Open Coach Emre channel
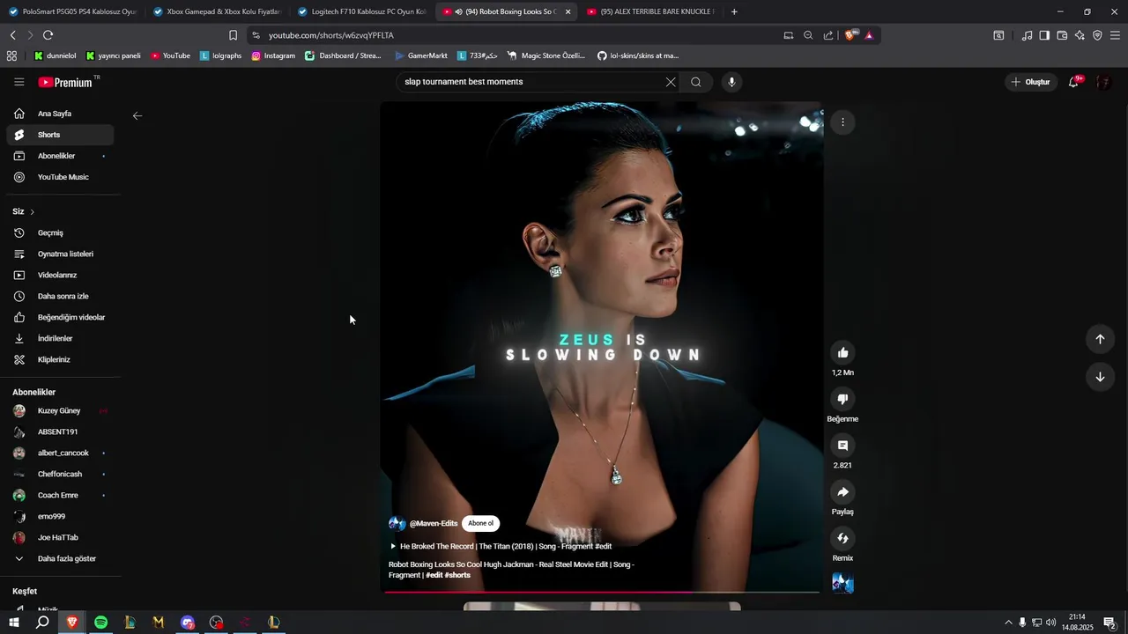The image size is (1128, 634). [x=60, y=496]
